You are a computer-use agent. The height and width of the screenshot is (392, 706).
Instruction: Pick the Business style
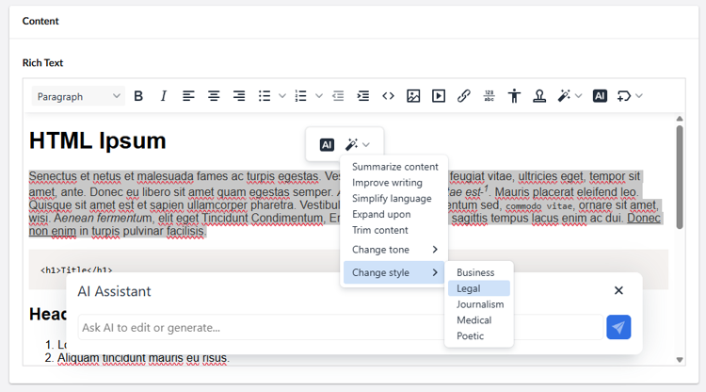(x=478, y=272)
